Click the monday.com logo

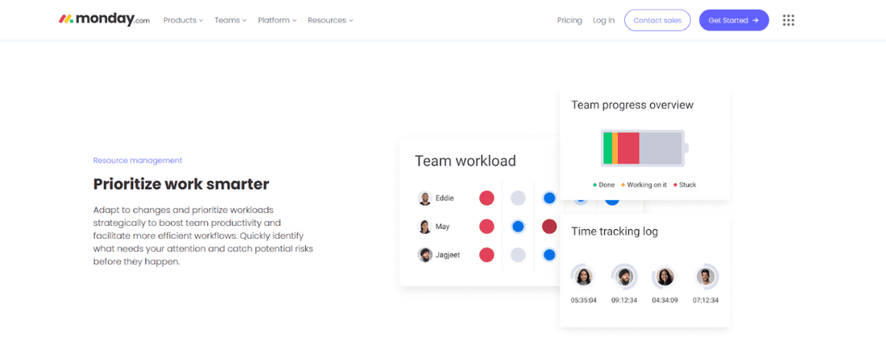click(105, 20)
